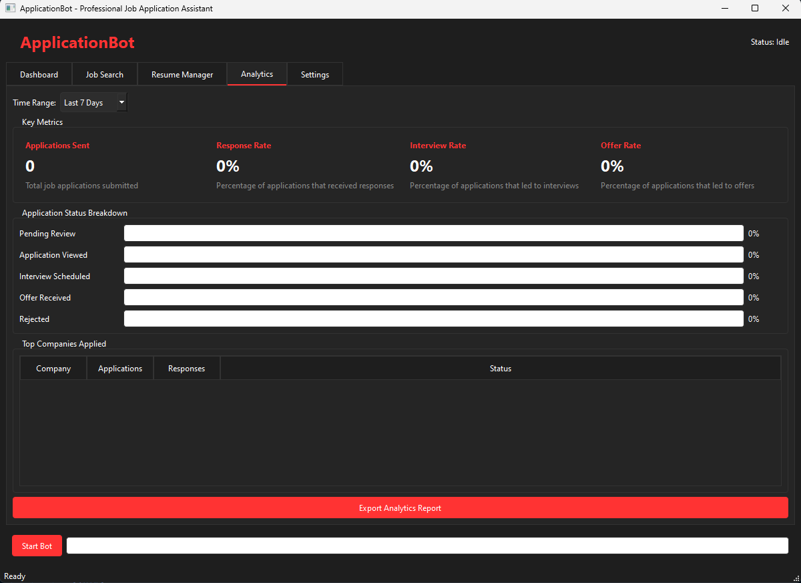Sort by the Responses column header
Screen dimensions: 801x583
tap(187, 368)
